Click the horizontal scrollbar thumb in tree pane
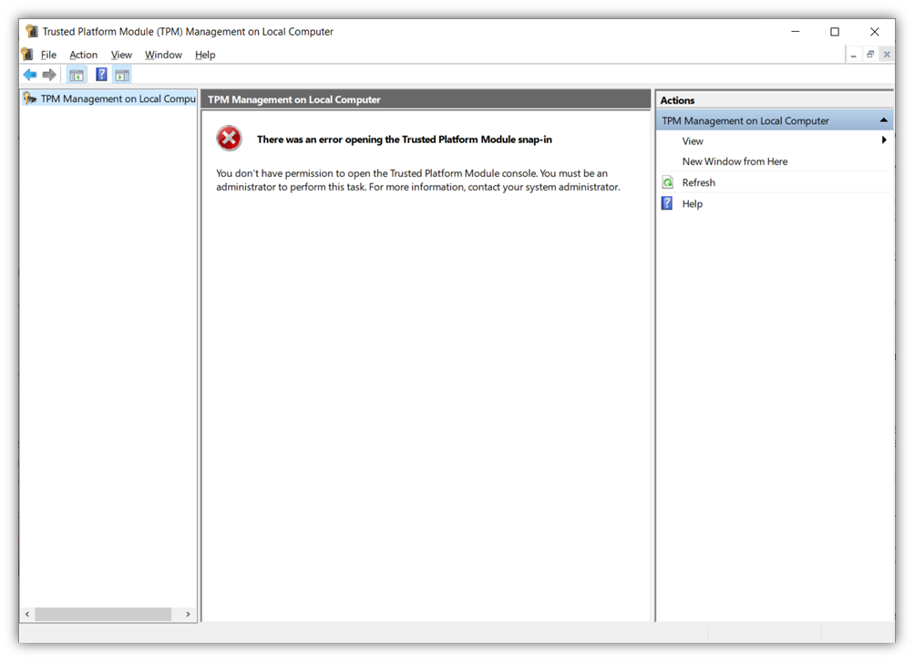This screenshot has height=661, width=914. pyautogui.click(x=103, y=615)
